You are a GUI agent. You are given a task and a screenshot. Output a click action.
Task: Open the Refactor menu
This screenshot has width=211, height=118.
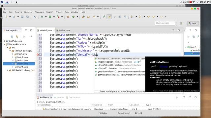pyautogui.click(x=28, y=12)
